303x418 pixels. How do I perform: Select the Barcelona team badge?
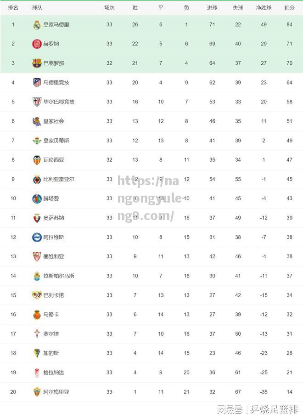37,63
